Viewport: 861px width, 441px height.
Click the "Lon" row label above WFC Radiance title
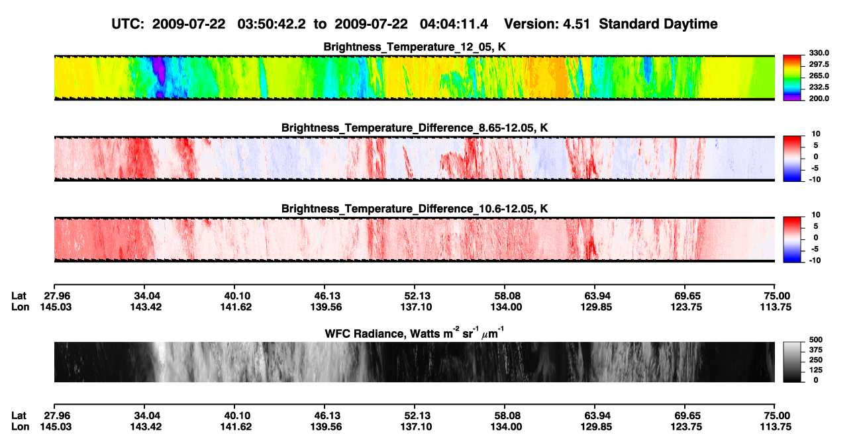coord(20,307)
